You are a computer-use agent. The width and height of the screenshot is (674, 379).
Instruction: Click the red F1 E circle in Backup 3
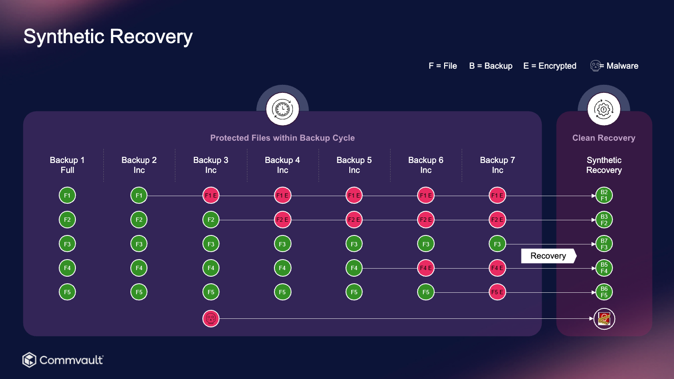click(211, 195)
